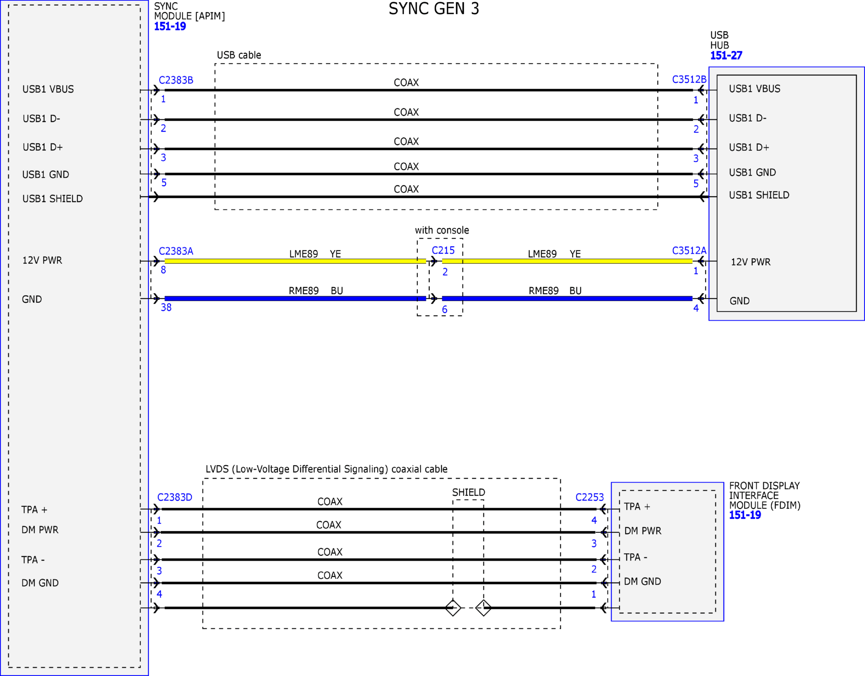865x676 pixels.
Task: Open the 151-19 reference under SYNC MODULE [APIM]
Action: pyautogui.click(x=170, y=26)
